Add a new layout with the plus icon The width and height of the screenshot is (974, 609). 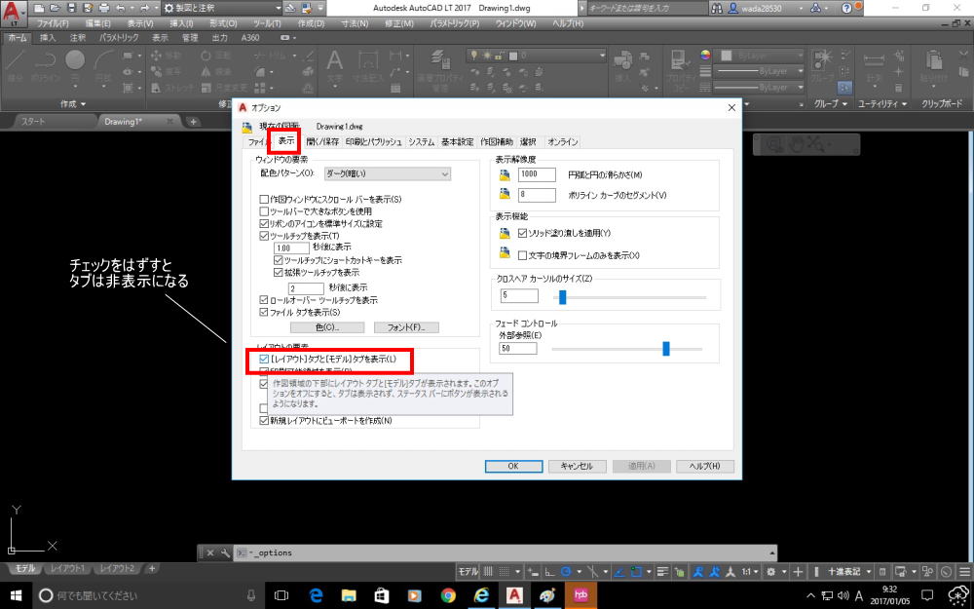tap(152, 569)
